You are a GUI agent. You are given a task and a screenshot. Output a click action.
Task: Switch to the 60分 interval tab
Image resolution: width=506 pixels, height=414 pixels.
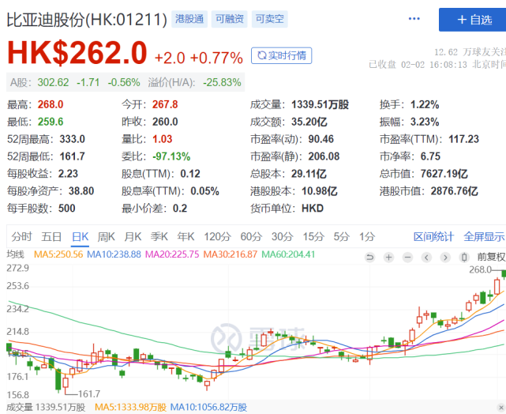pyautogui.click(x=250, y=236)
